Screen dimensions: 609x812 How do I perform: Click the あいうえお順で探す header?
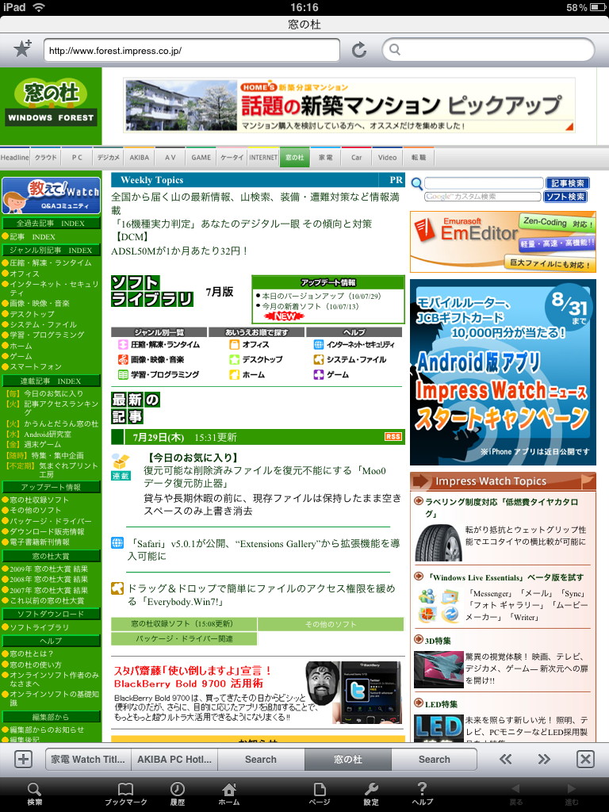coord(257,332)
